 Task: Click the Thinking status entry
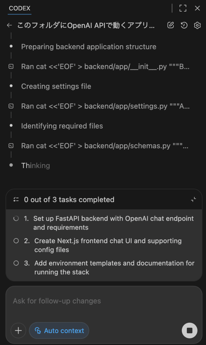35,165
